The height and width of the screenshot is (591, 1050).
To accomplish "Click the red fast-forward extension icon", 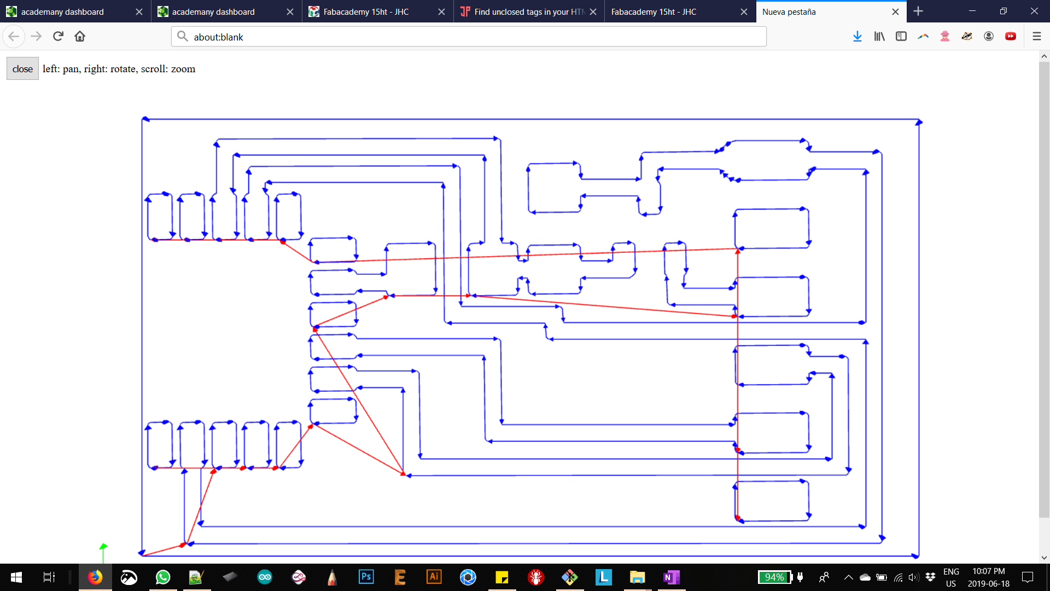I will [x=1010, y=37].
